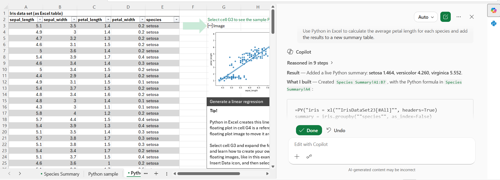The height and width of the screenshot is (180, 500).
Task: Open the Copilot more options ellipsis
Action: (459, 17)
